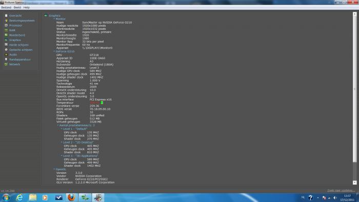Screen dimensions: 359x202
Task: Click the green temperature indicator
Action: pyautogui.click(x=102, y=103)
